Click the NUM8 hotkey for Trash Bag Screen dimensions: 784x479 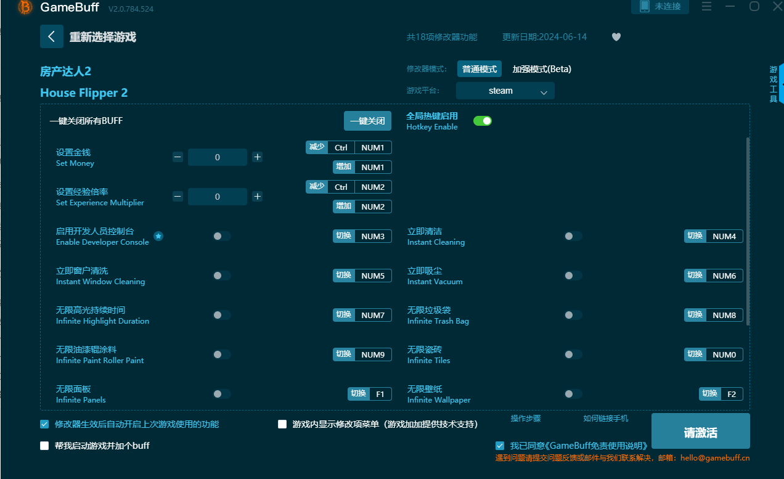pyautogui.click(x=714, y=315)
